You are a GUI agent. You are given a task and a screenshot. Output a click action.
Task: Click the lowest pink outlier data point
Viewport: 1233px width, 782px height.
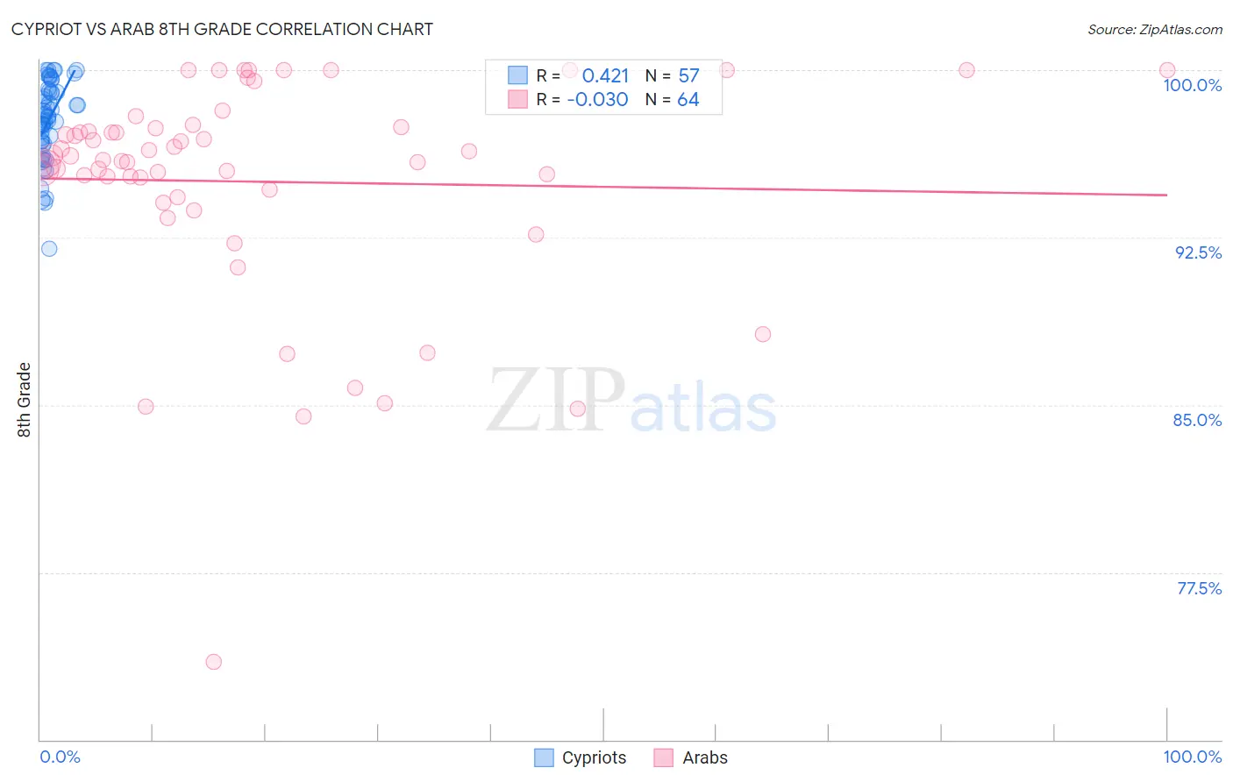tap(214, 662)
